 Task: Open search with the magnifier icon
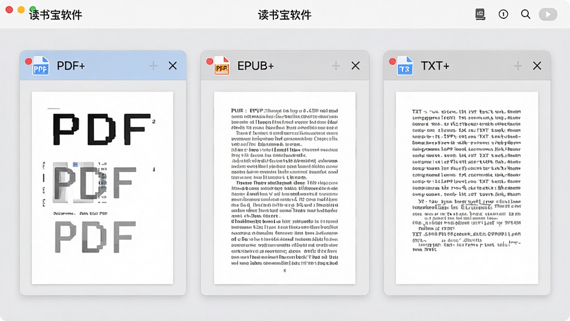coord(525,14)
